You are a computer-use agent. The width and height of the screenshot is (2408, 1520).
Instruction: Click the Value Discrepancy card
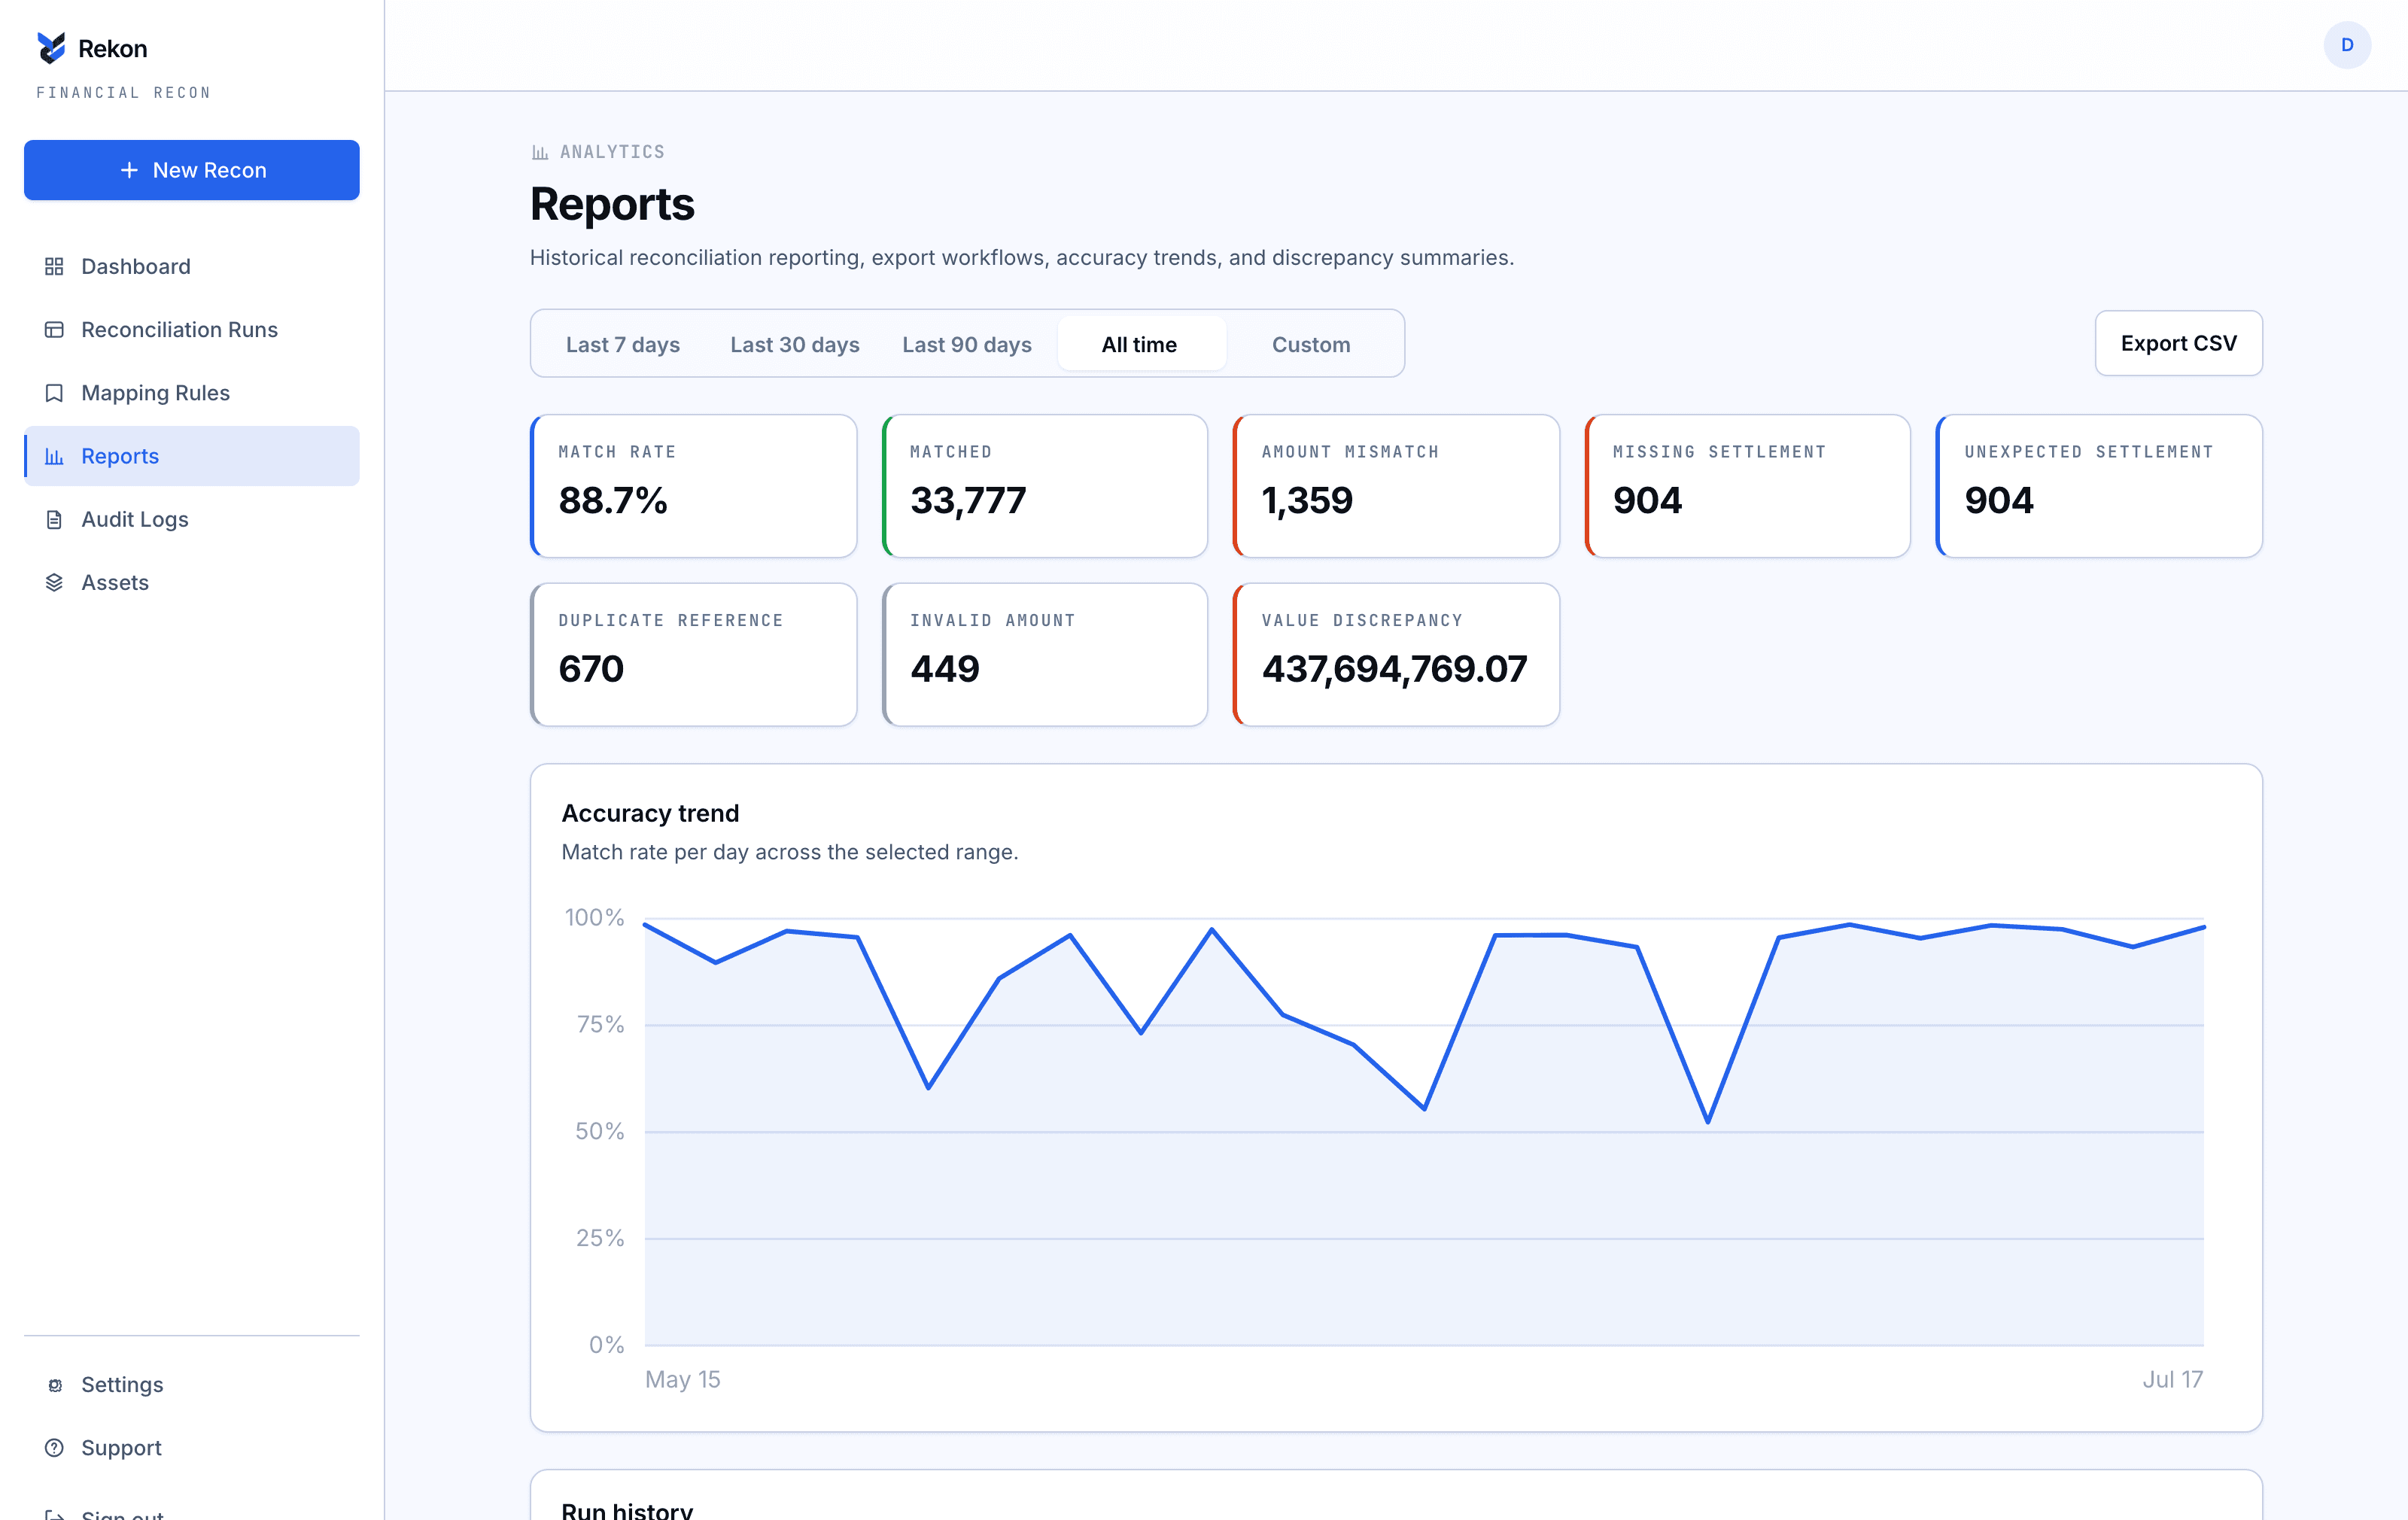1396,655
